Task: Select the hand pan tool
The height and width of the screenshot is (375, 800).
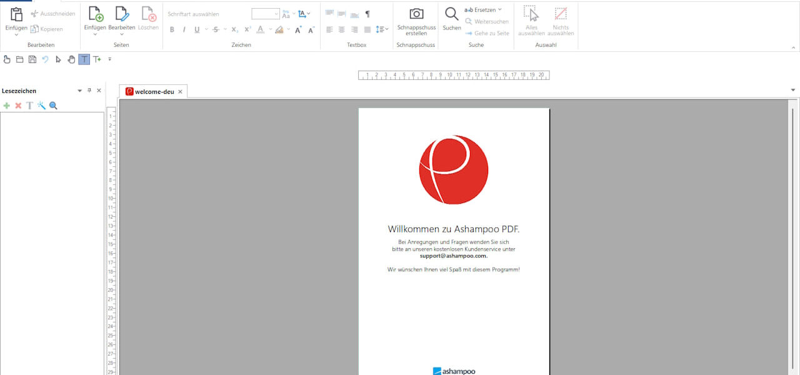Action: pyautogui.click(x=71, y=59)
